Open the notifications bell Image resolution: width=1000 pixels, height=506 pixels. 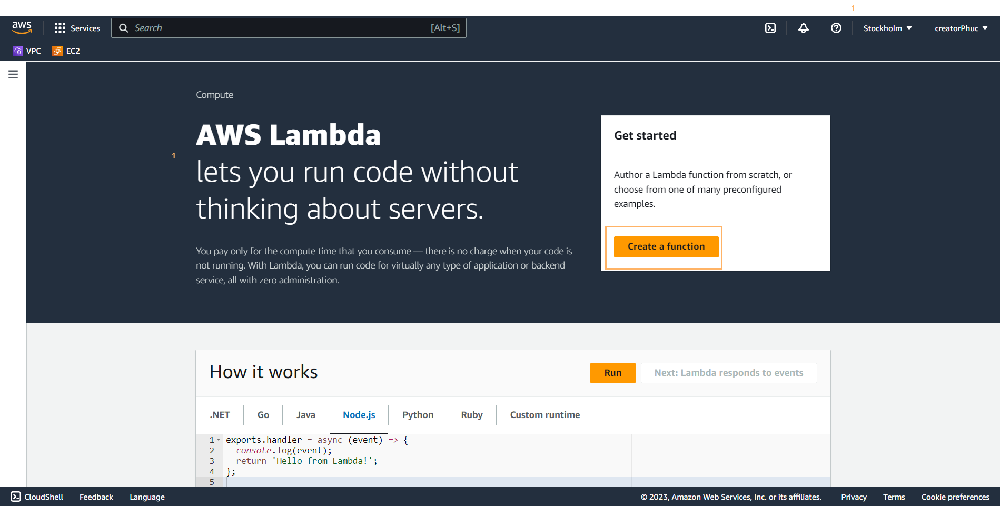coord(804,28)
